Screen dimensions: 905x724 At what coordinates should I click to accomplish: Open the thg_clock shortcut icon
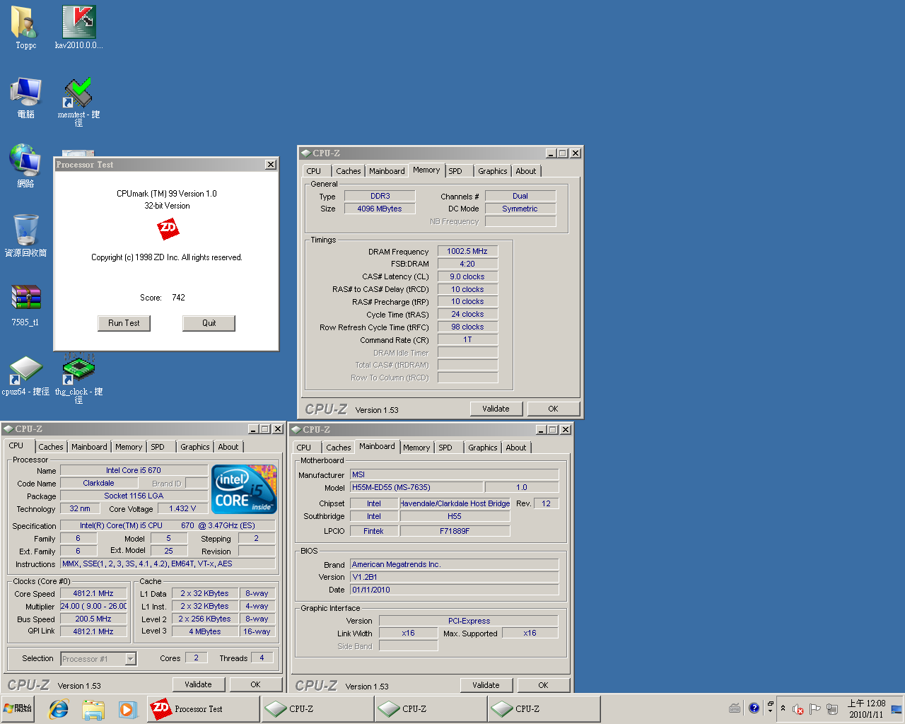78,379
